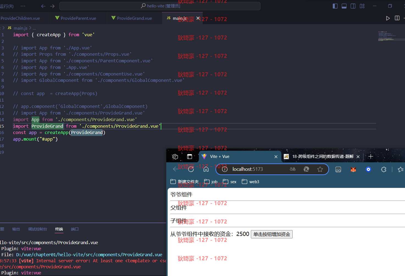The height and width of the screenshot is (276, 405).
Task: Open the ProvideGrand.vue file path in the terminal
Action: point(89,255)
